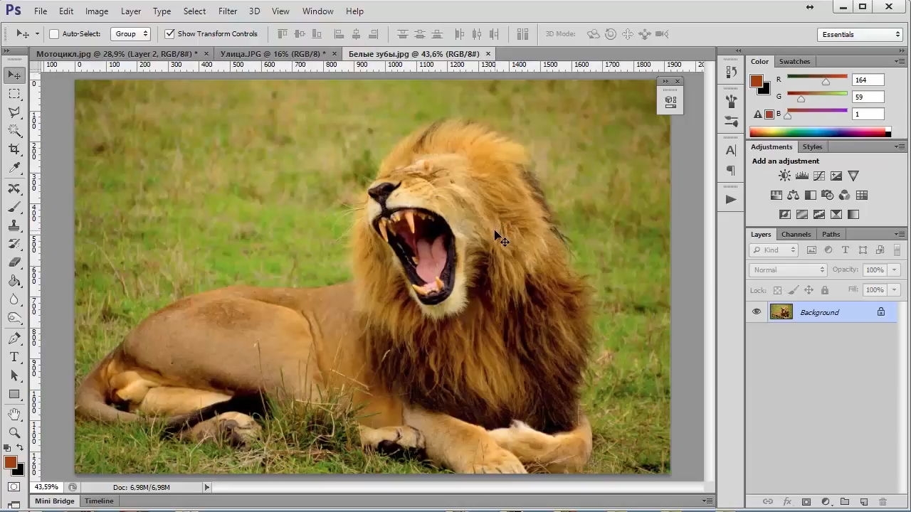Activate the Pen tool
The width and height of the screenshot is (911, 512).
(x=14, y=338)
